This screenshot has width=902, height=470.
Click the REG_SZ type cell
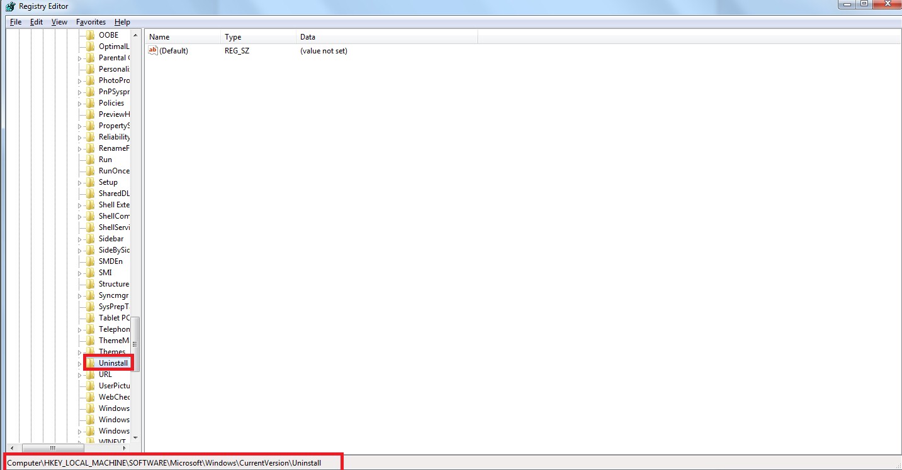(237, 51)
